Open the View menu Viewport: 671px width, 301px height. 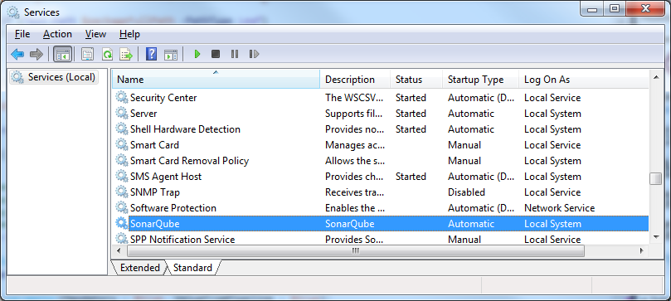click(x=95, y=34)
